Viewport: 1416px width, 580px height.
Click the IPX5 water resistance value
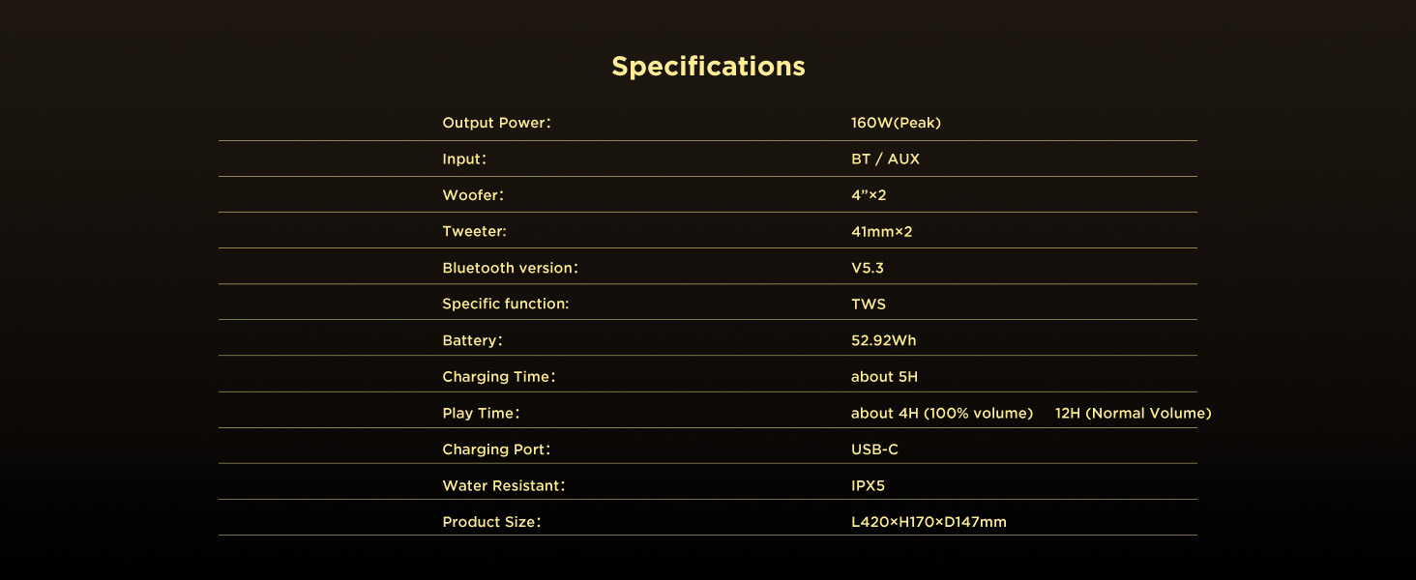[868, 486]
